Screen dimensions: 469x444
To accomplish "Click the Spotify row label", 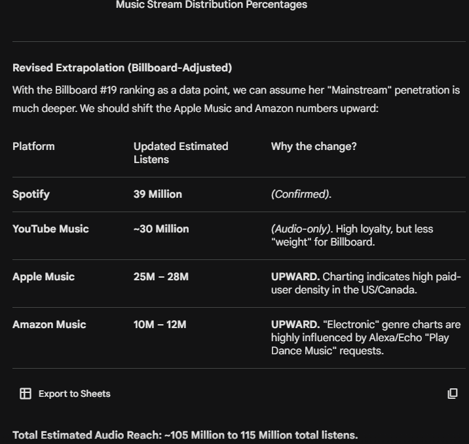I will point(31,194).
